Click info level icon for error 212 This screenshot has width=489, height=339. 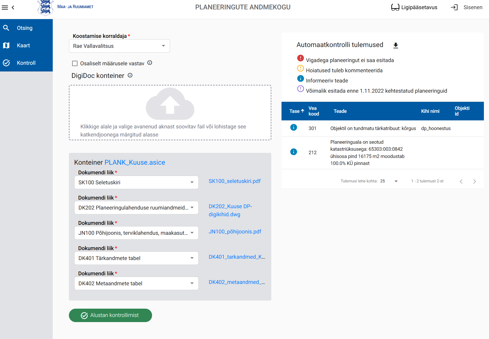point(293,152)
